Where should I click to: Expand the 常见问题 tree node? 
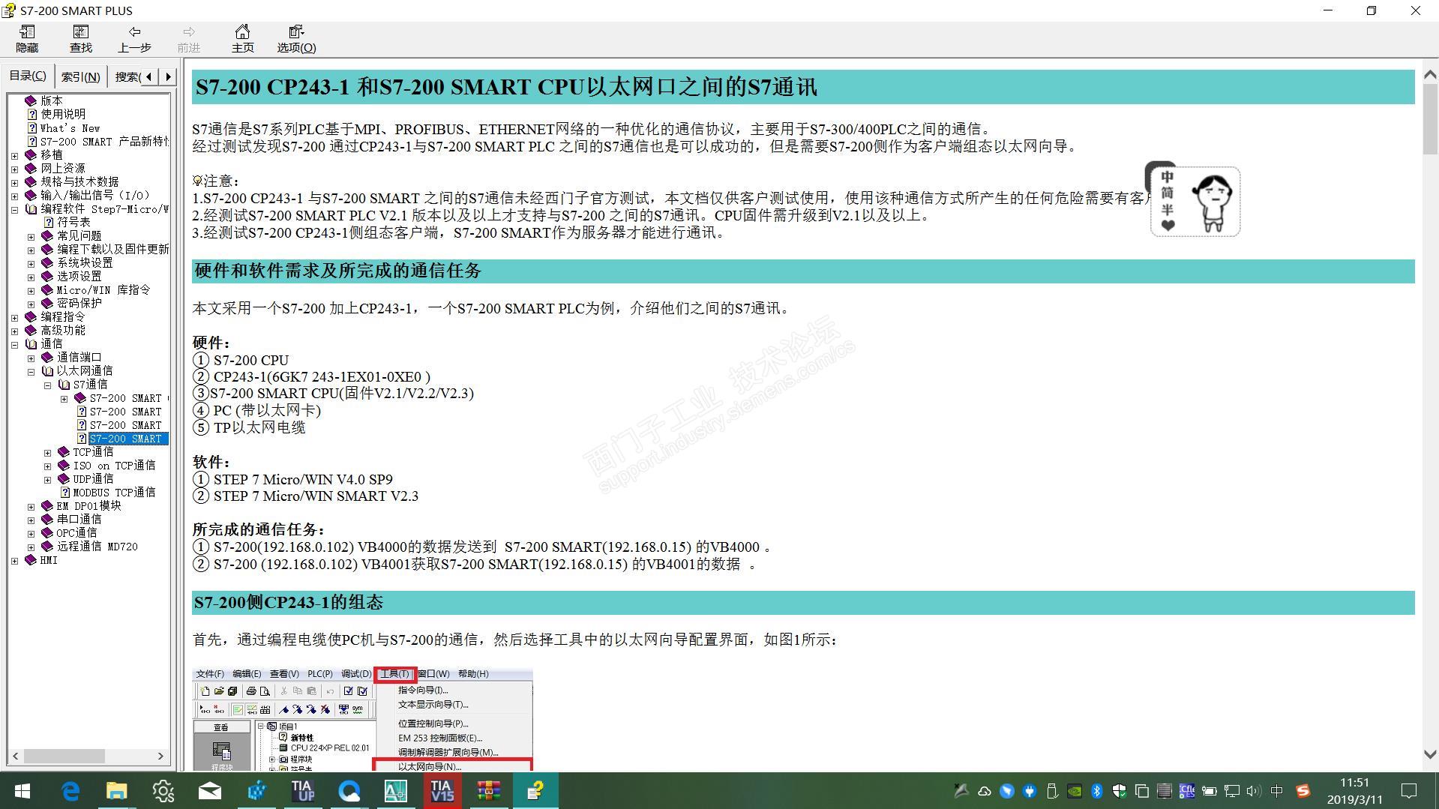(31, 236)
